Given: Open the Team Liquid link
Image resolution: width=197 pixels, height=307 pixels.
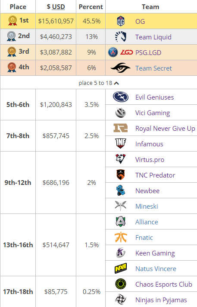Looking at the screenshot, I should [x=153, y=37].
